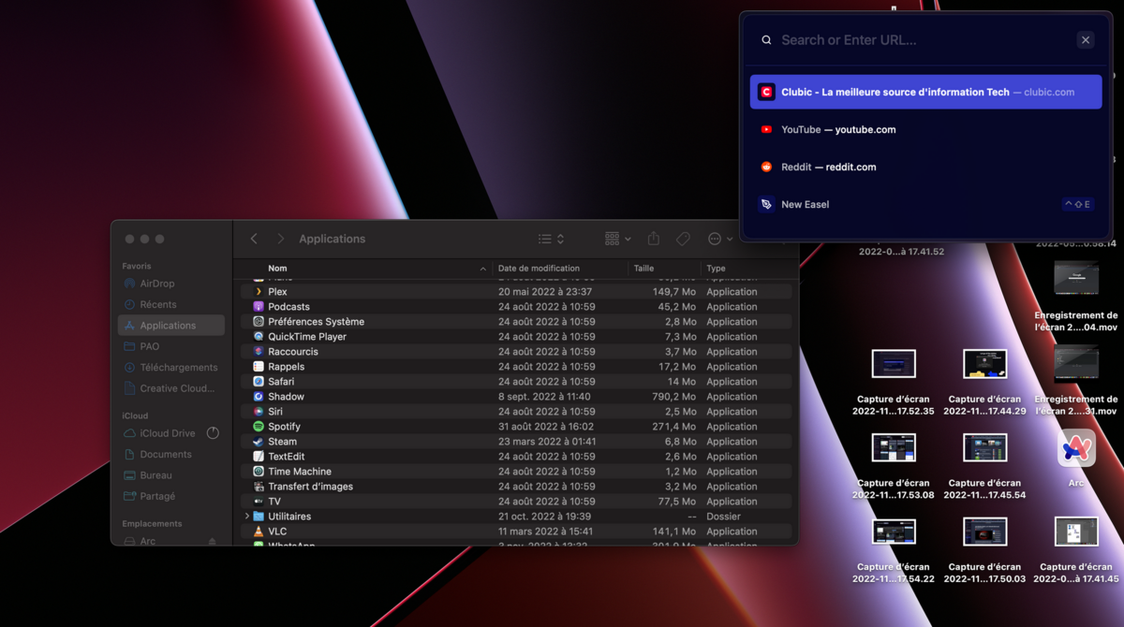The width and height of the screenshot is (1124, 627).
Task: Select the screen recording ending 04.mov
Action: point(1076,278)
